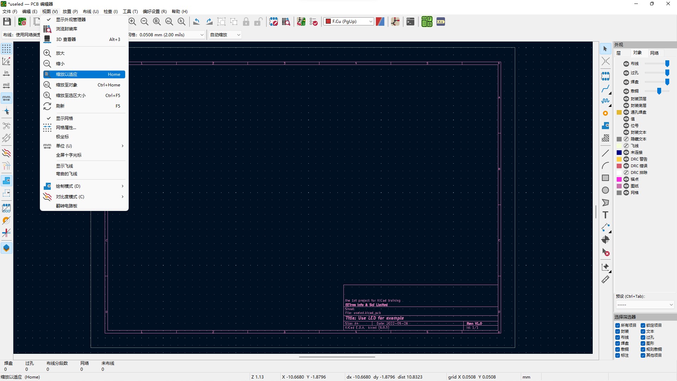Click the Undo toolbar arrow
This screenshot has width=677, height=381.
coord(197,22)
